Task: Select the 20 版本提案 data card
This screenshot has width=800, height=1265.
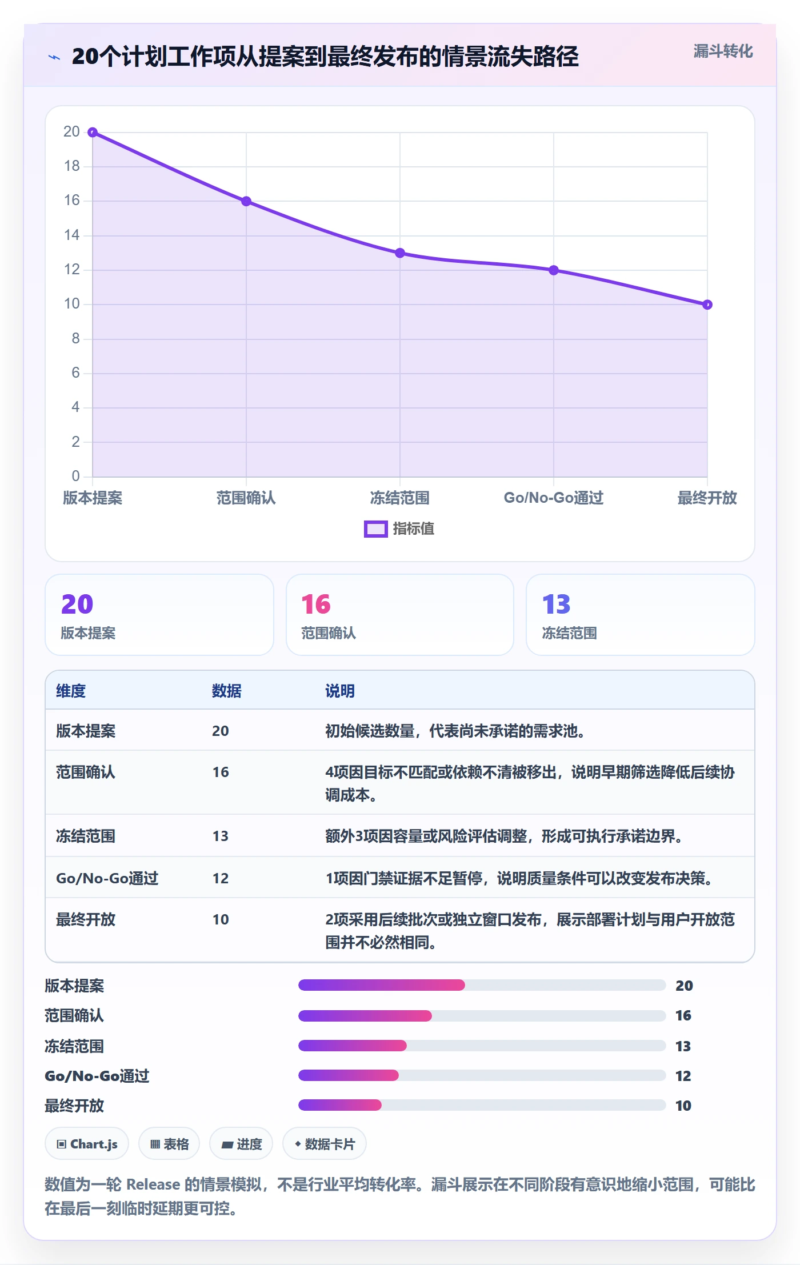Action: point(159,615)
